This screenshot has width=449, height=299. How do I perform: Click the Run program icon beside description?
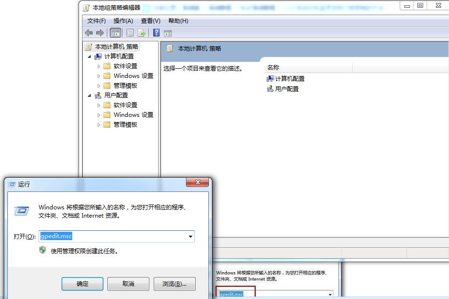point(22,211)
